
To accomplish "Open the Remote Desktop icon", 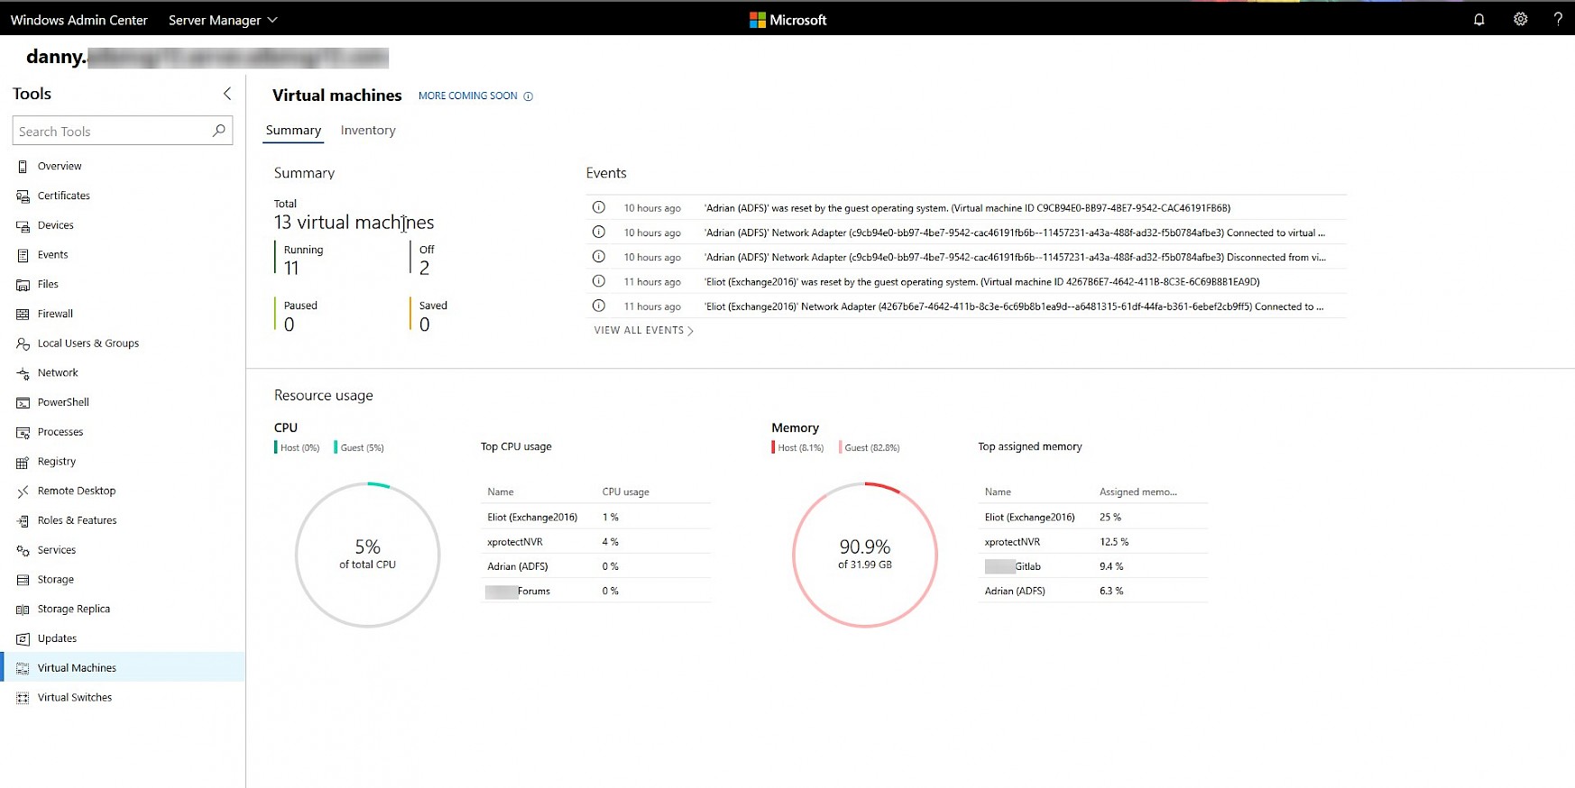I will click(23, 491).
